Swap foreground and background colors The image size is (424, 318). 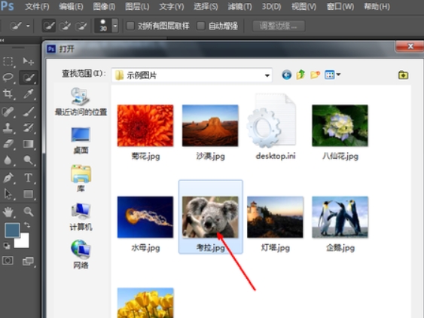(x=27, y=225)
